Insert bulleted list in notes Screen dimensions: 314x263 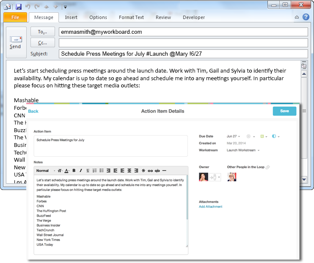click(x=102, y=171)
